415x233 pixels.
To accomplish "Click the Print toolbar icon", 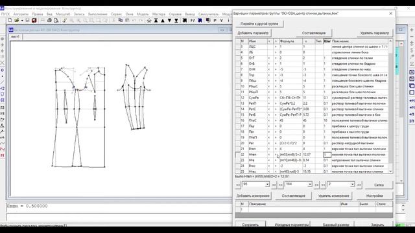I will pos(49,20).
